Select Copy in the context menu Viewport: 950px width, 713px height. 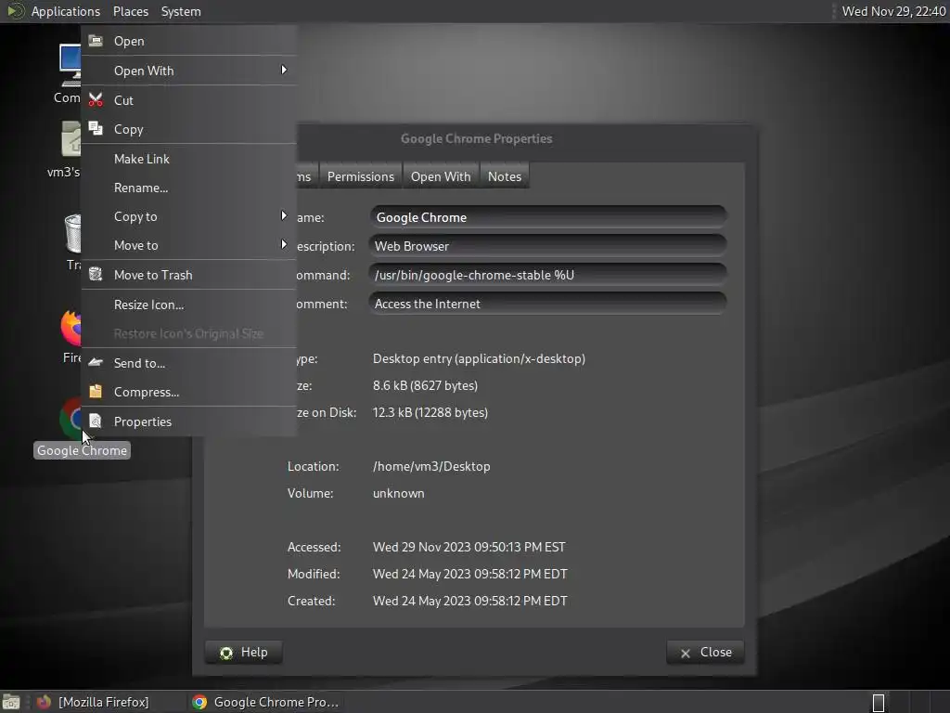188,128
